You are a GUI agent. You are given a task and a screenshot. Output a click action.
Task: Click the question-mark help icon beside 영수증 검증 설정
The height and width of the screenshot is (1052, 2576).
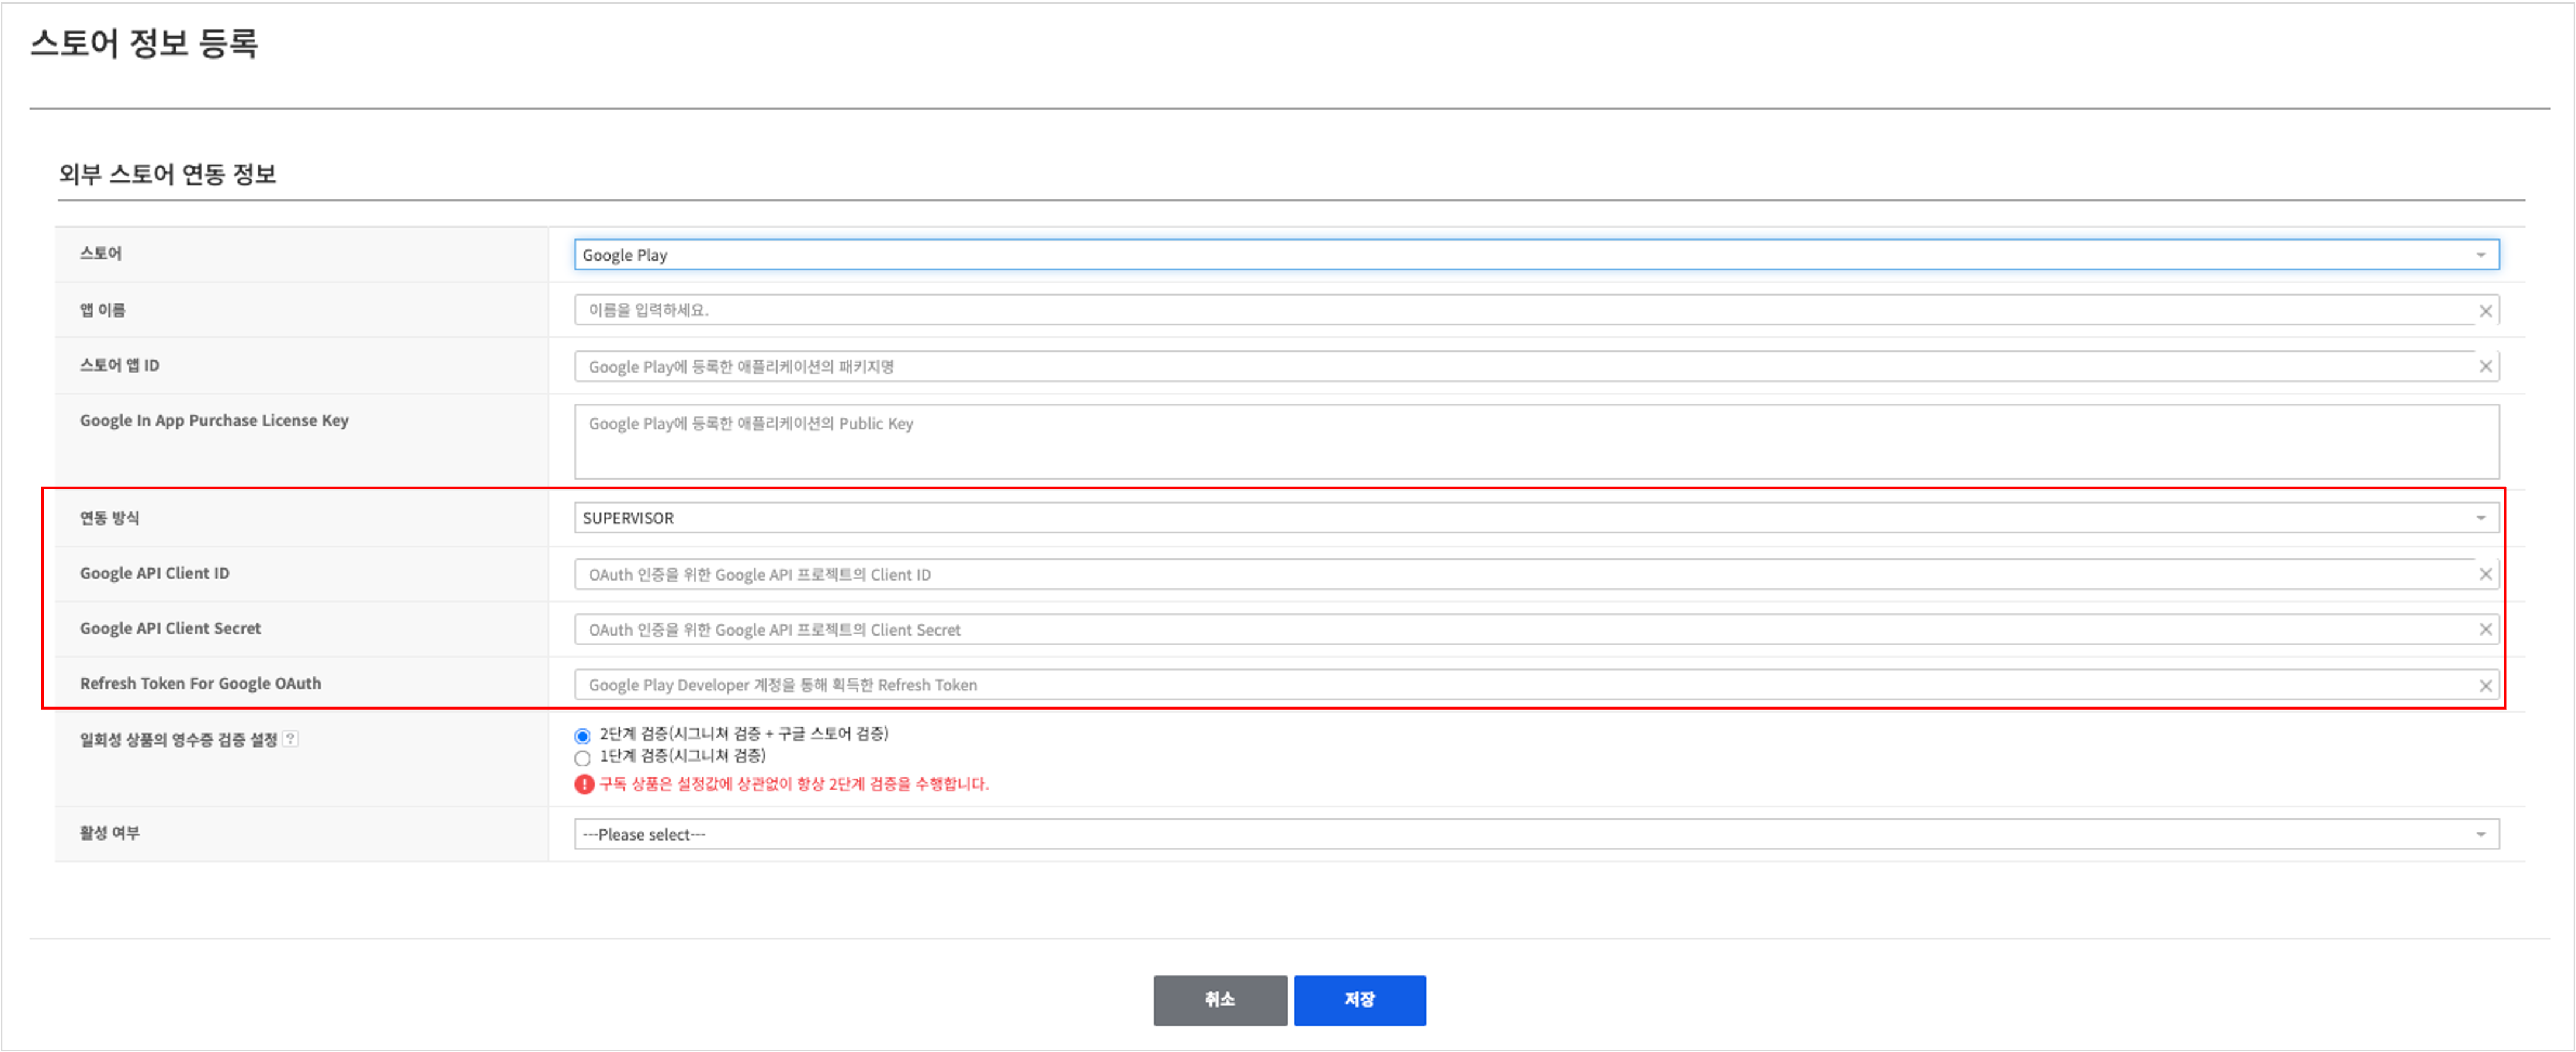tap(290, 739)
